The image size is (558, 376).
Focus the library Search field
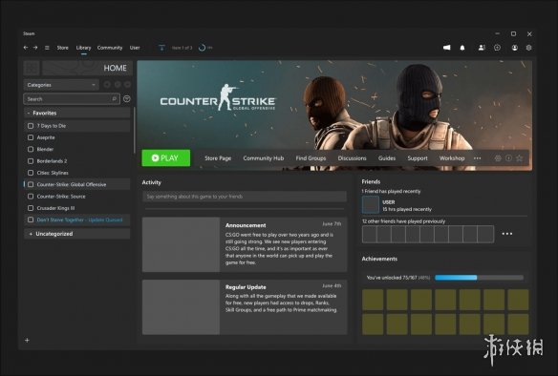[x=72, y=99]
